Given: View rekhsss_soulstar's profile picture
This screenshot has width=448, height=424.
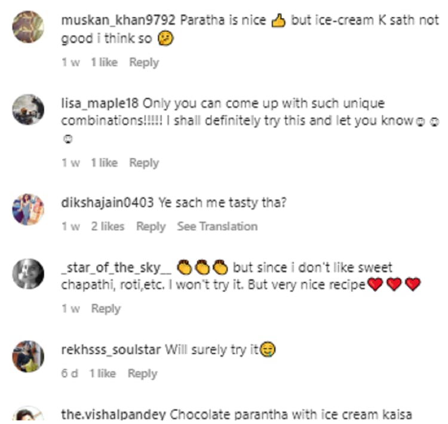Looking at the screenshot, I should pos(28,356).
